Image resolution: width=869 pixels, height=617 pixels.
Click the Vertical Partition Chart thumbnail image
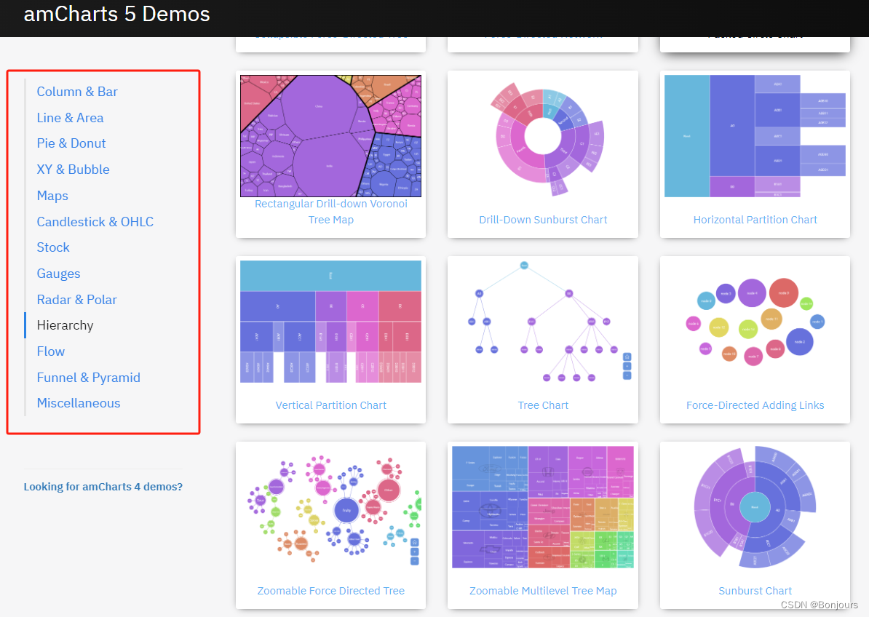coord(330,322)
